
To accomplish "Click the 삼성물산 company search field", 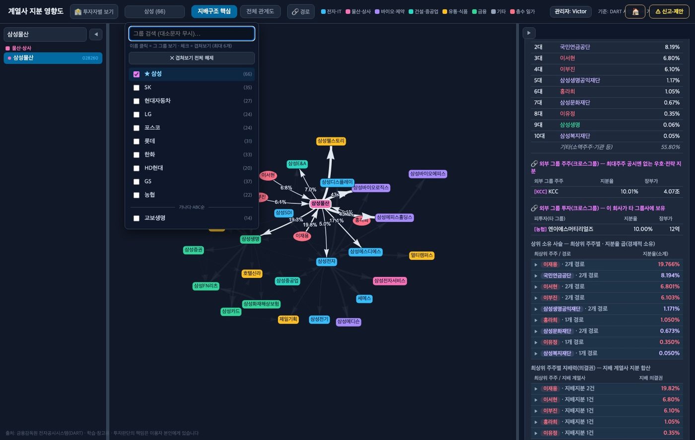I will pyautogui.click(x=45, y=34).
